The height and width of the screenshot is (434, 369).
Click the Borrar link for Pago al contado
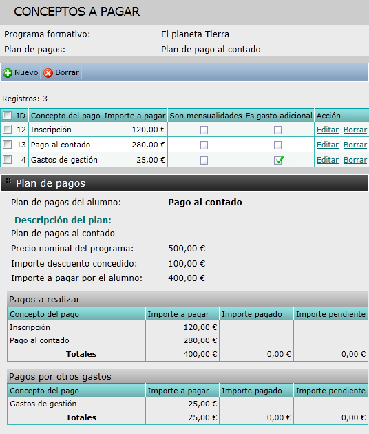[355, 145]
